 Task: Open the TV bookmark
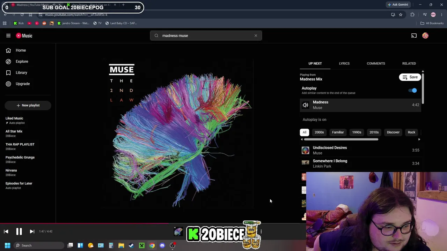click(x=97, y=23)
